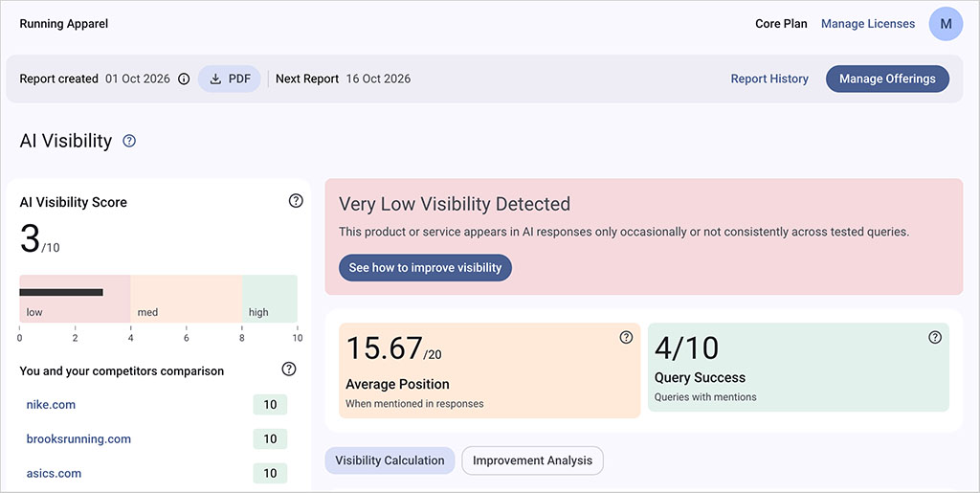Click the high range of score gauge
Viewport: 980px width, 493px height.
(270, 299)
